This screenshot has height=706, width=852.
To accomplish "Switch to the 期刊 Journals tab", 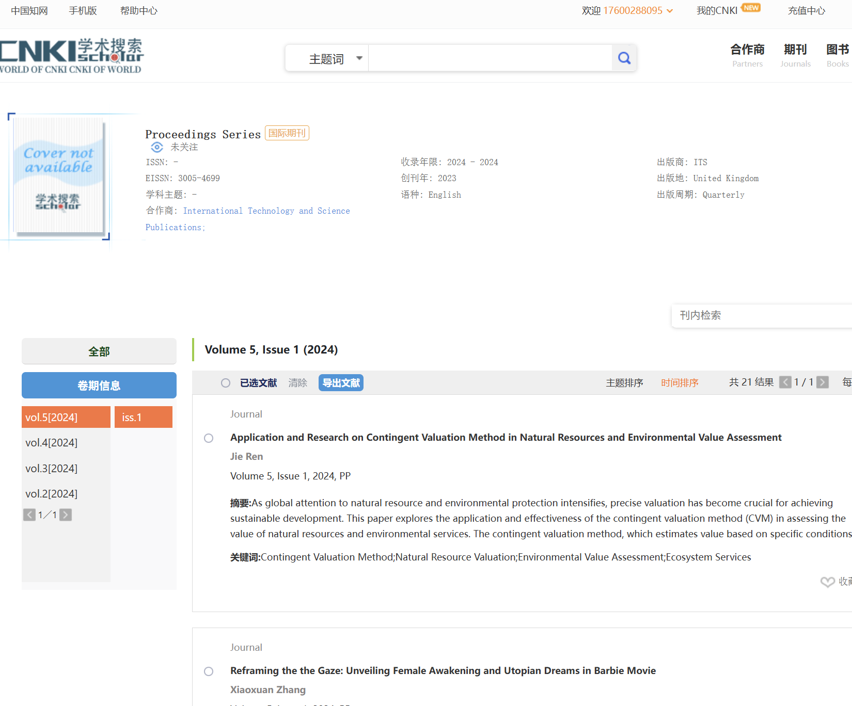I will (795, 55).
